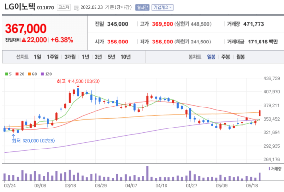Click the 436,729 price axis label
Viewport: 284px width, 192px height.
click(272, 79)
